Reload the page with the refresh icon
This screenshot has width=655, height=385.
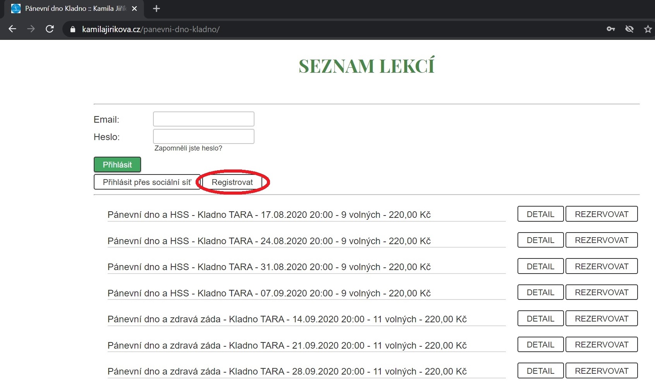pos(50,29)
